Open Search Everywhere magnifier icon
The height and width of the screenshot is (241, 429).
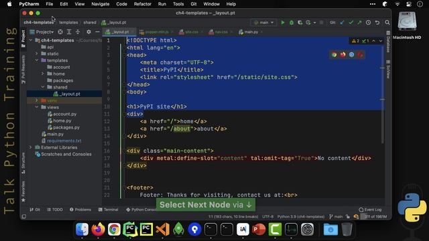[387, 22]
